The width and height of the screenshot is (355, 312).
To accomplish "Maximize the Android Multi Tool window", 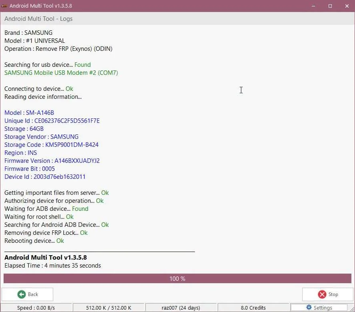I will click(x=330, y=6).
